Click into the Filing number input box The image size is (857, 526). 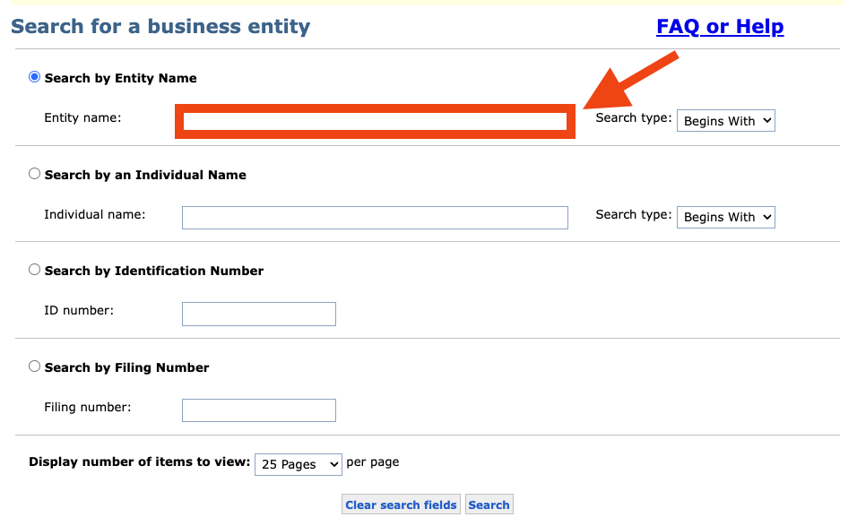259,410
